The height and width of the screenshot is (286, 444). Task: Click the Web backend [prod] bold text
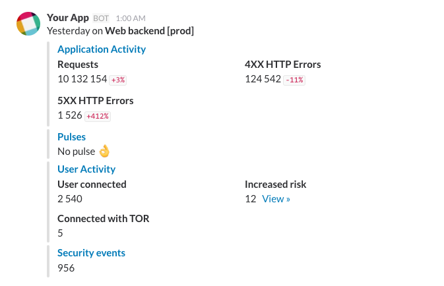150,30
